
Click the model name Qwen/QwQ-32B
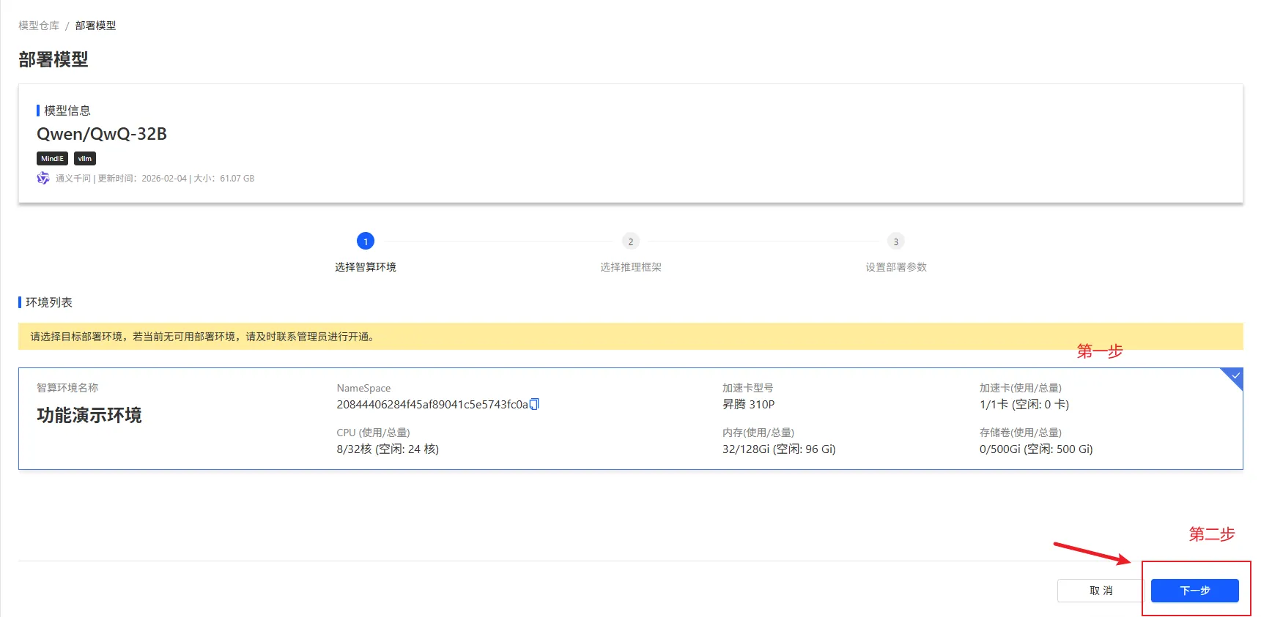pos(102,134)
